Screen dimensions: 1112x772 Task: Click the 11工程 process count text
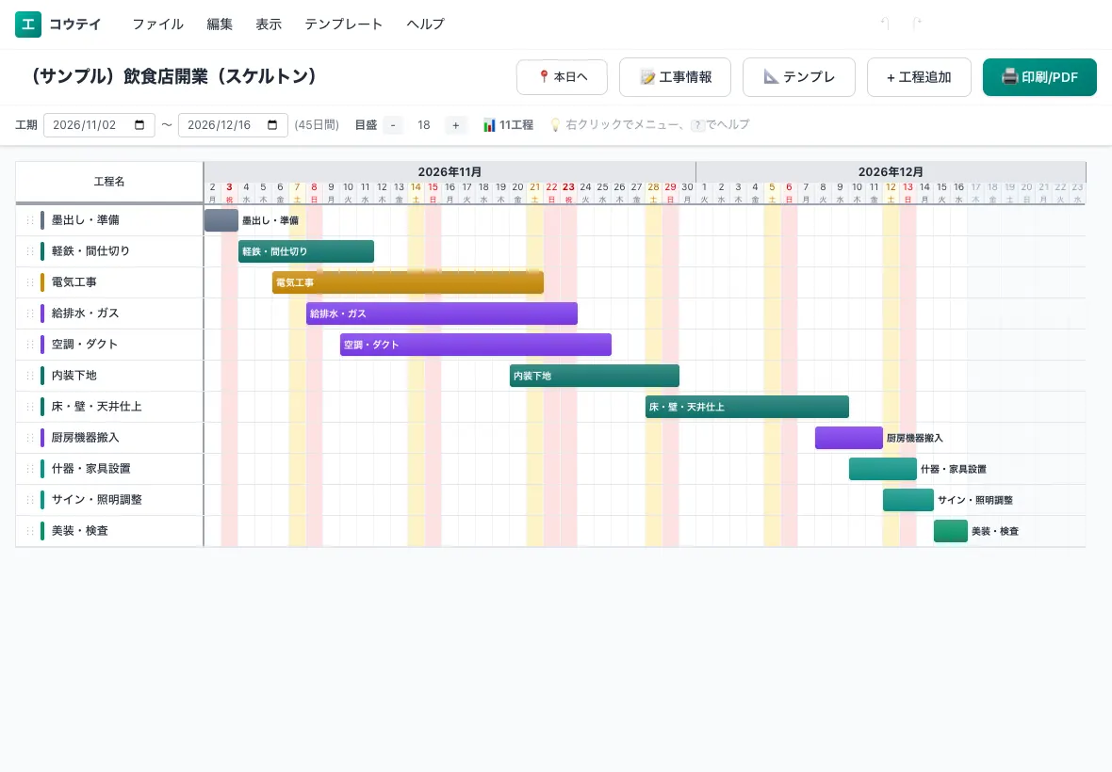click(x=516, y=125)
